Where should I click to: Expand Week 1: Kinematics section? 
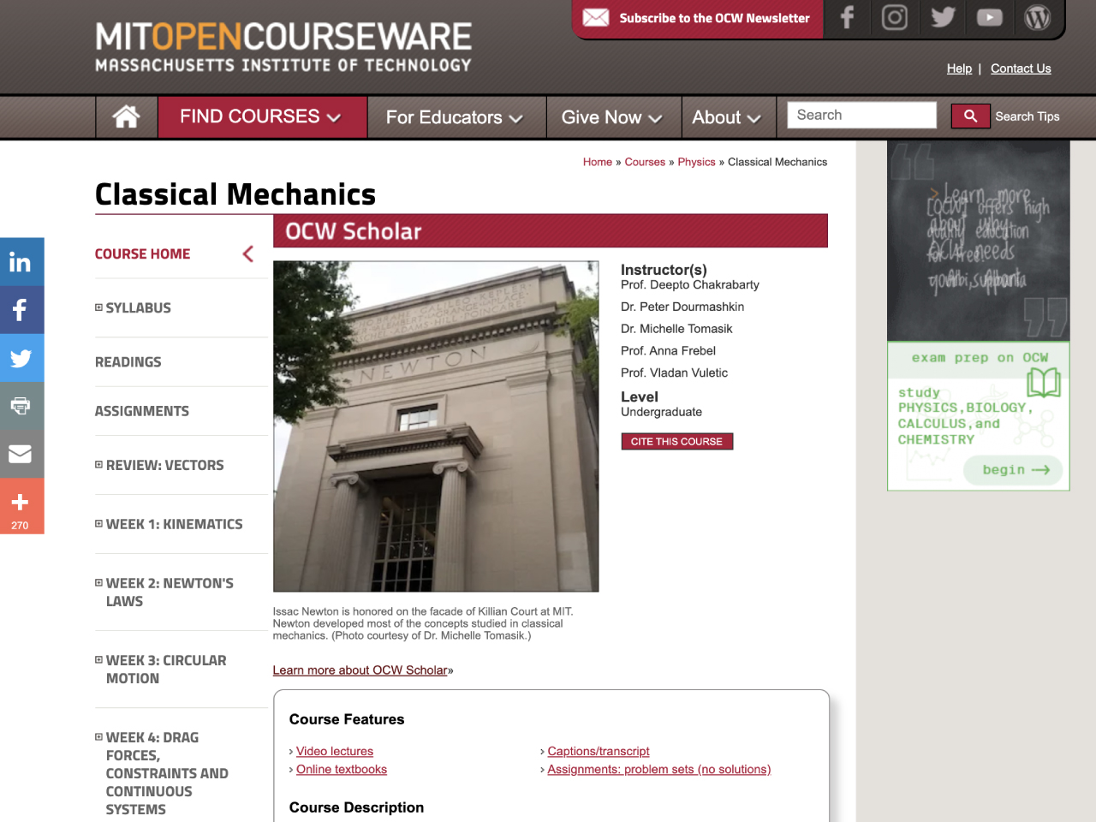tap(98, 524)
